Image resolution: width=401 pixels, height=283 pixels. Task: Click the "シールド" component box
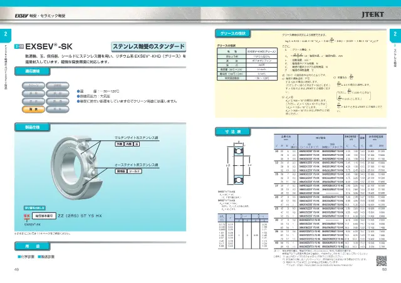(x=135, y=172)
